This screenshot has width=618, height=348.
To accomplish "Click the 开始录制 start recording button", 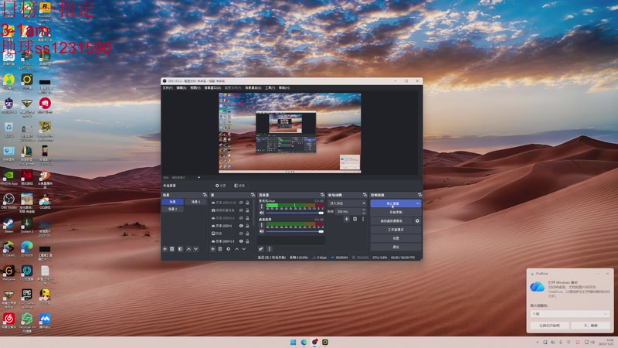I will [x=395, y=212].
